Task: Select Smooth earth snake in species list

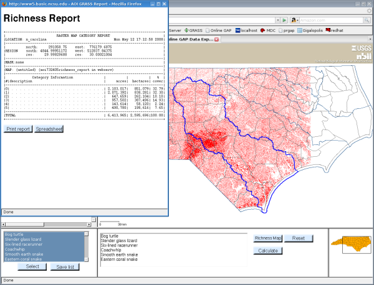Action: [44, 255]
